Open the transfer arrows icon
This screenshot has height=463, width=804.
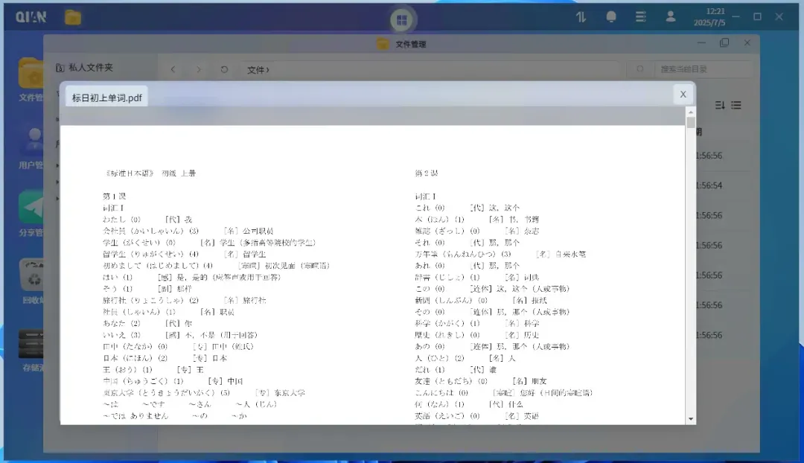pos(581,17)
